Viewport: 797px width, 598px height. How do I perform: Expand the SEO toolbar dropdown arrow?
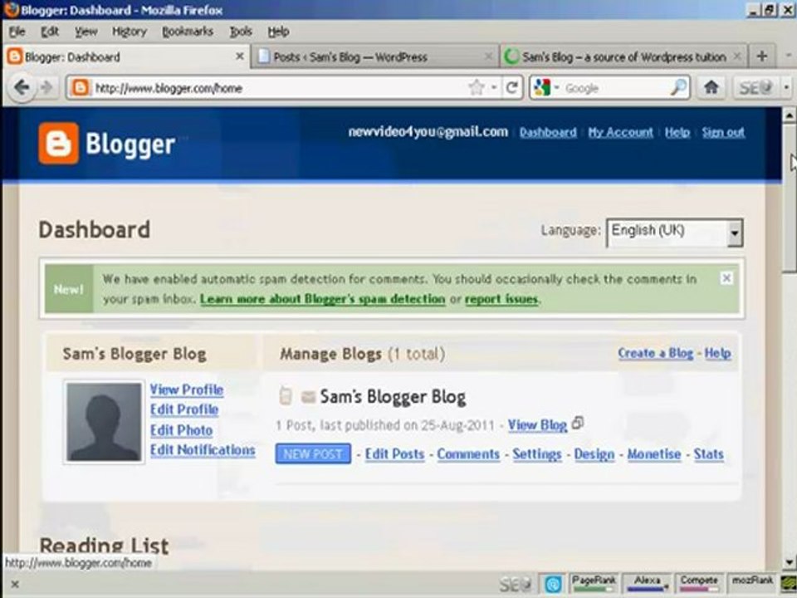(x=786, y=88)
